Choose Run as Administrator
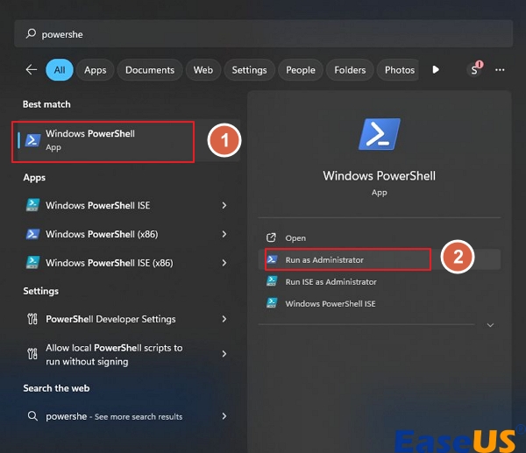 click(324, 260)
